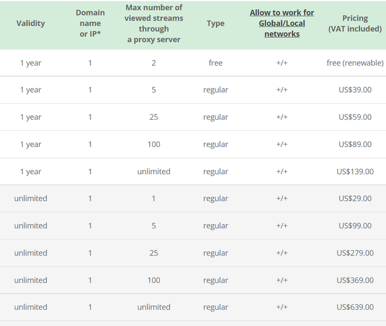
Task: Click the 'Pricing (VAT included)' column header
Action: [355, 24]
